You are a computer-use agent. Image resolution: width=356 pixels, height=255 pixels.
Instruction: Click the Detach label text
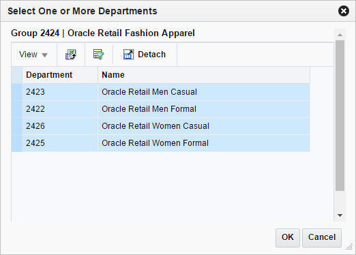pyautogui.click(x=151, y=55)
